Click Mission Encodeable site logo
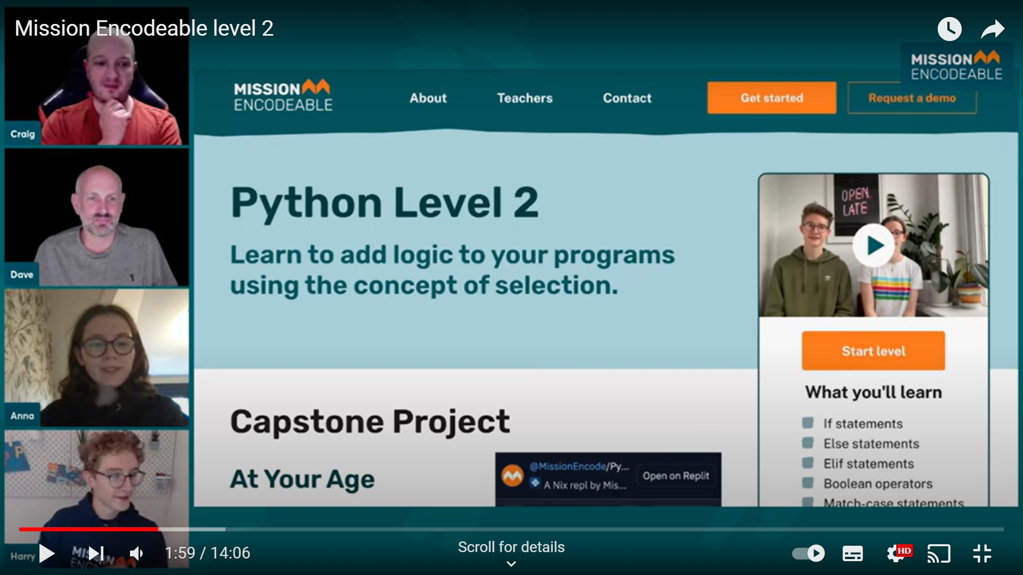The width and height of the screenshot is (1023, 575). pyautogui.click(x=283, y=96)
